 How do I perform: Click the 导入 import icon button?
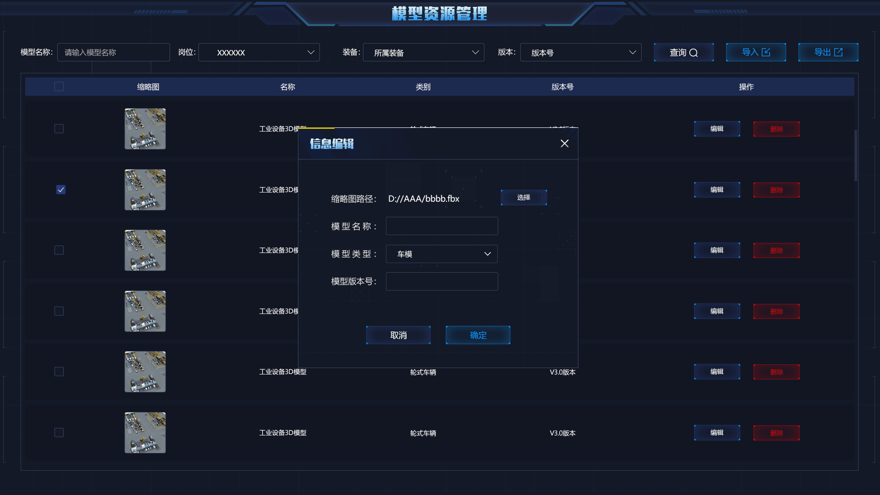(x=756, y=52)
